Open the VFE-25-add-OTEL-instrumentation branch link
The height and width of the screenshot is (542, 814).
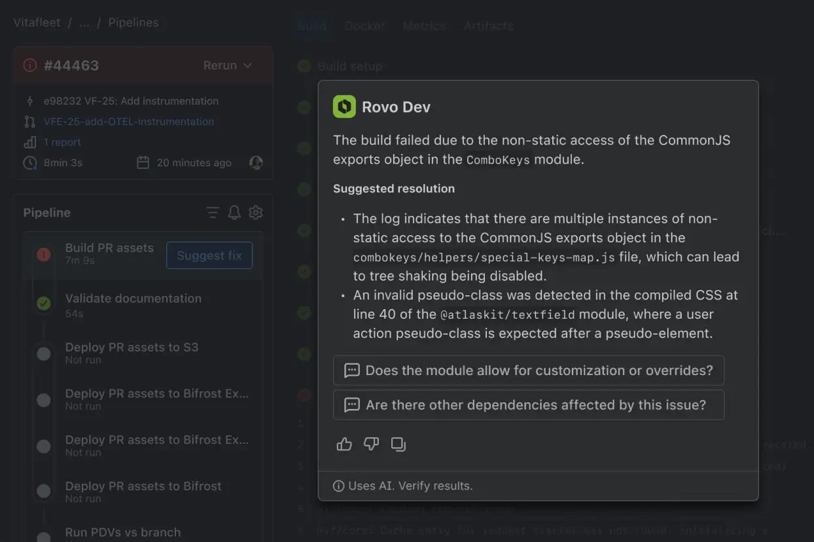coord(128,122)
